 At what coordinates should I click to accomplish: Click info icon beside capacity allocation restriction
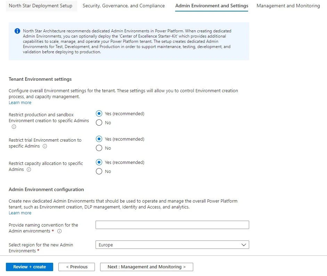point(29,169)
